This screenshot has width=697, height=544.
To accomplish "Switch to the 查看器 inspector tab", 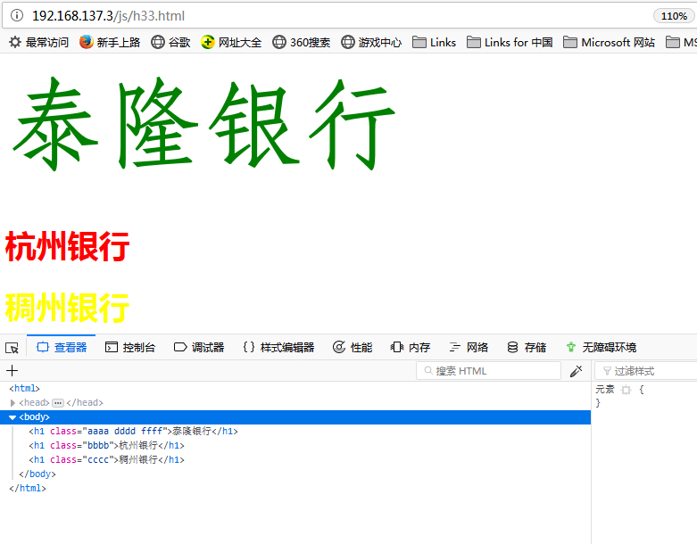I will 62,347.
